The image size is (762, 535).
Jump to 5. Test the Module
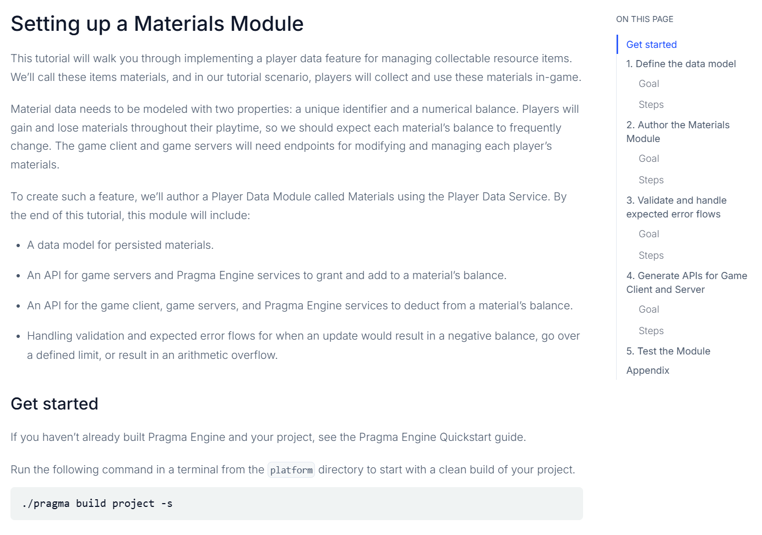coord(668,351)
